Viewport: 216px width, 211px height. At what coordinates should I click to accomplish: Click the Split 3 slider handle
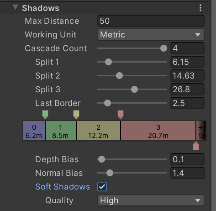pyautogui.click(x=134, y=90)
